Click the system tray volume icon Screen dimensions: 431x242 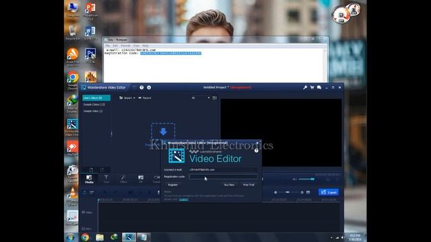click(x=343, y=237)
